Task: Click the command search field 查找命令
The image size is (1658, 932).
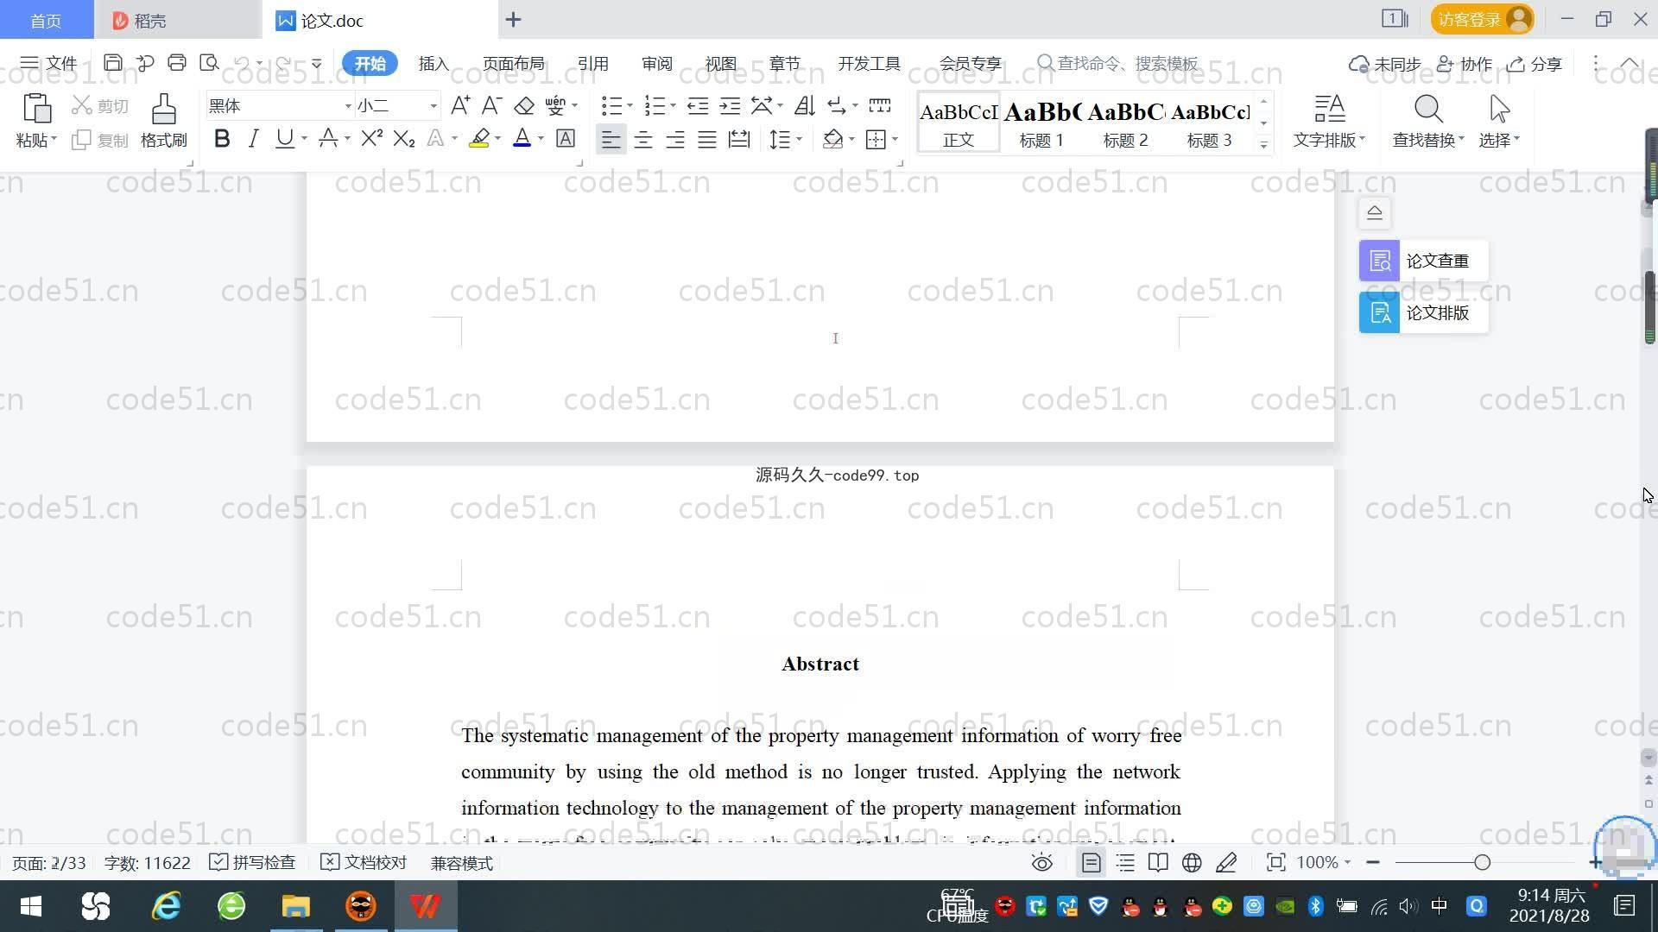Action: pos(1118,63)
